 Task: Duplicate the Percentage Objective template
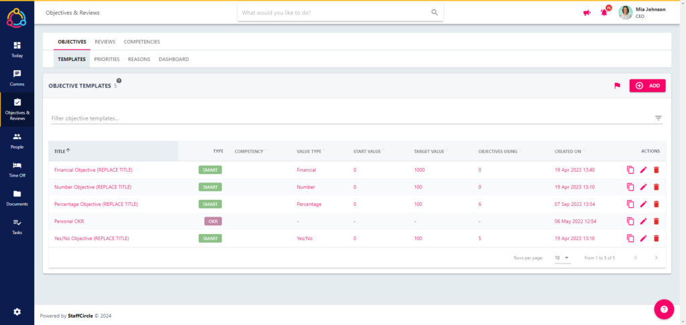pyautogui.click(x=630, y=204)
